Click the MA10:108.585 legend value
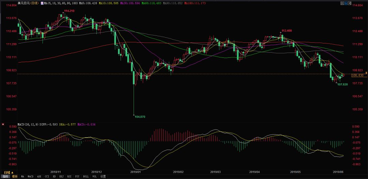The width and height of the screenshot is (368, 179). tap(109, 3)
